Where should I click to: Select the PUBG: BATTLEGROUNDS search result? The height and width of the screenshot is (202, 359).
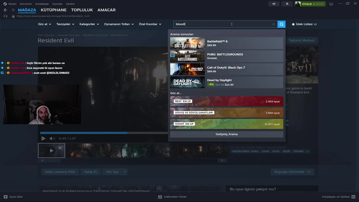227,56
